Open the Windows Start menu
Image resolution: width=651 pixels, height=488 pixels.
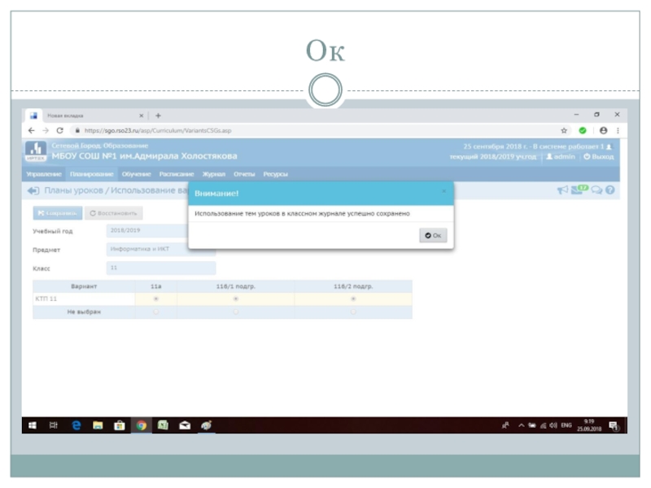(33, 425)
